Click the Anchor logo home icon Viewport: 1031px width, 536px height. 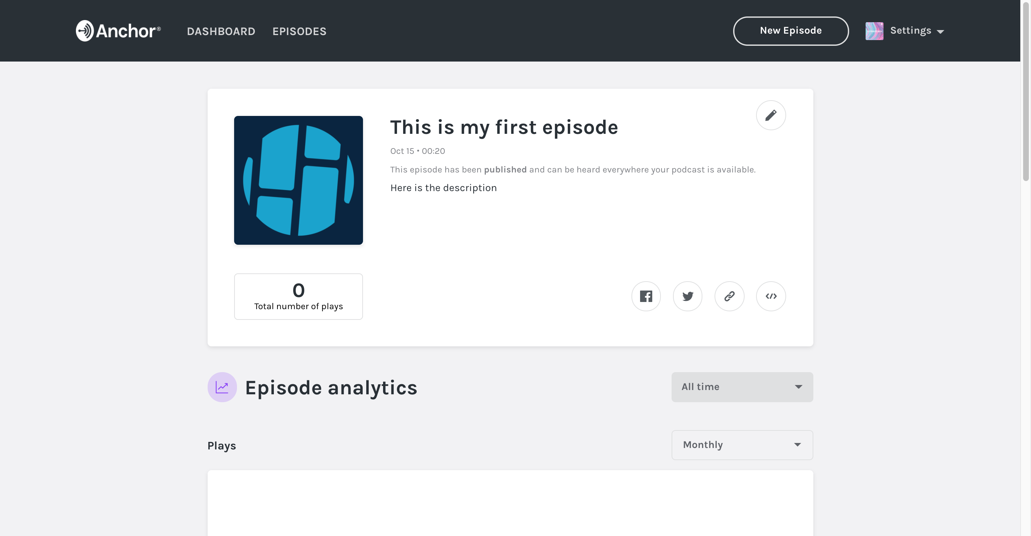(x=117, y=30)
